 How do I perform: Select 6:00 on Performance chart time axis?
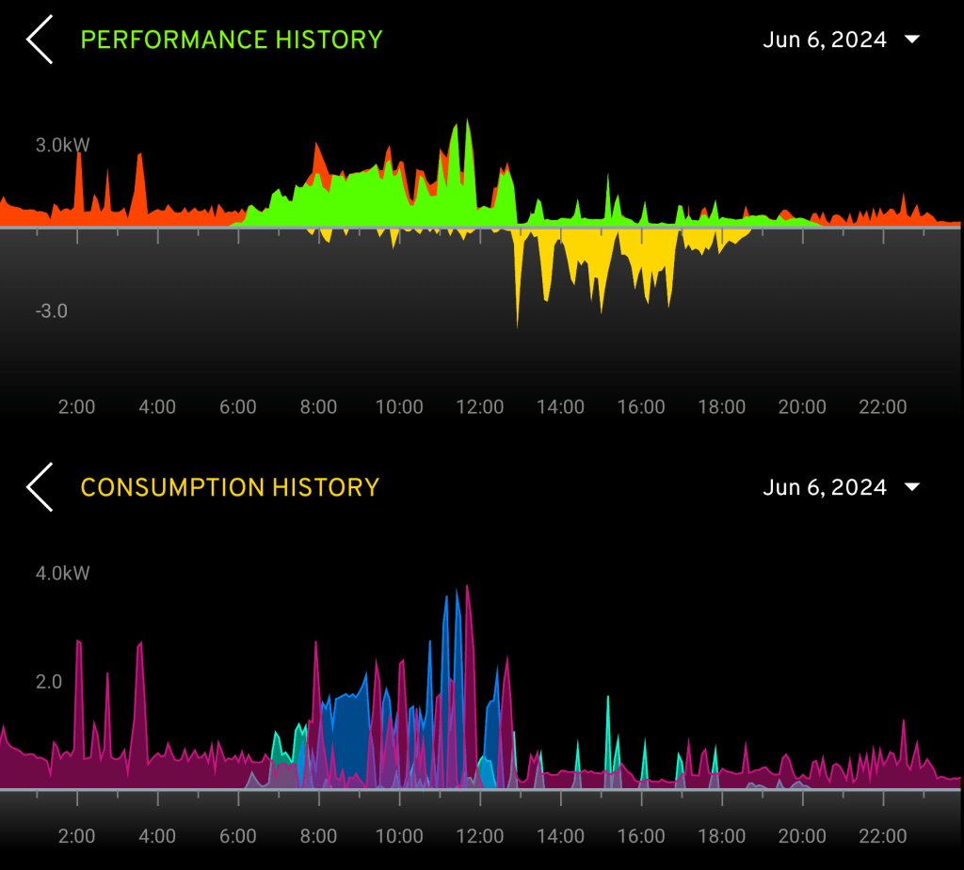[x=238, y=407]
